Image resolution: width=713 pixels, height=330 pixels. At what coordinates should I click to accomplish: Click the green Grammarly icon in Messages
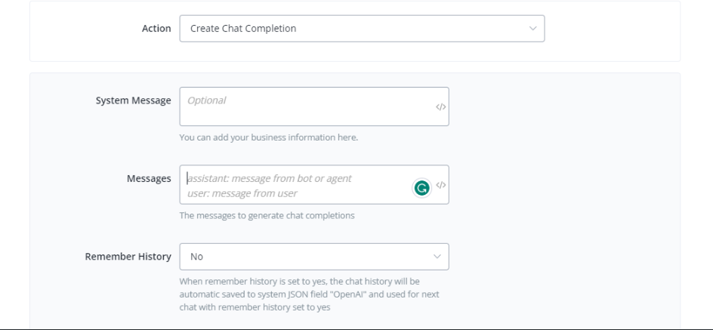coord(421,187)
